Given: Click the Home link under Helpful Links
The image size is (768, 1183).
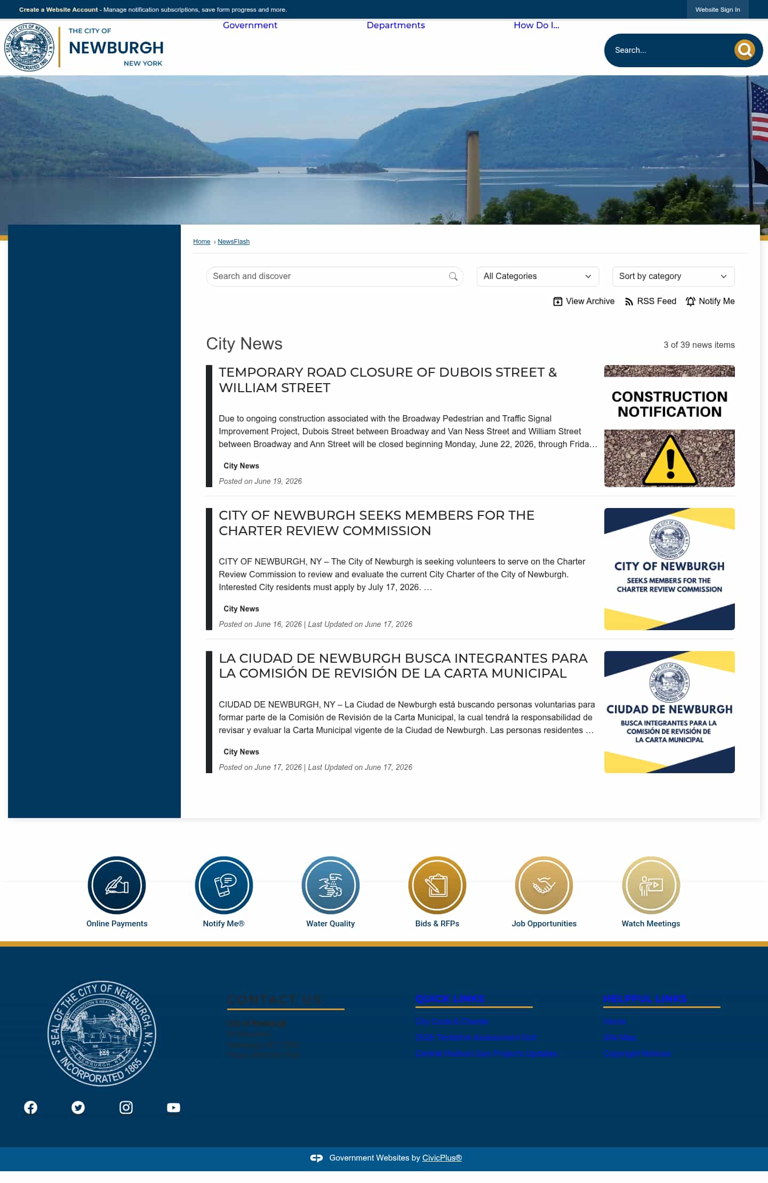Looking at the screenshot, I should tap(614, 1021).
